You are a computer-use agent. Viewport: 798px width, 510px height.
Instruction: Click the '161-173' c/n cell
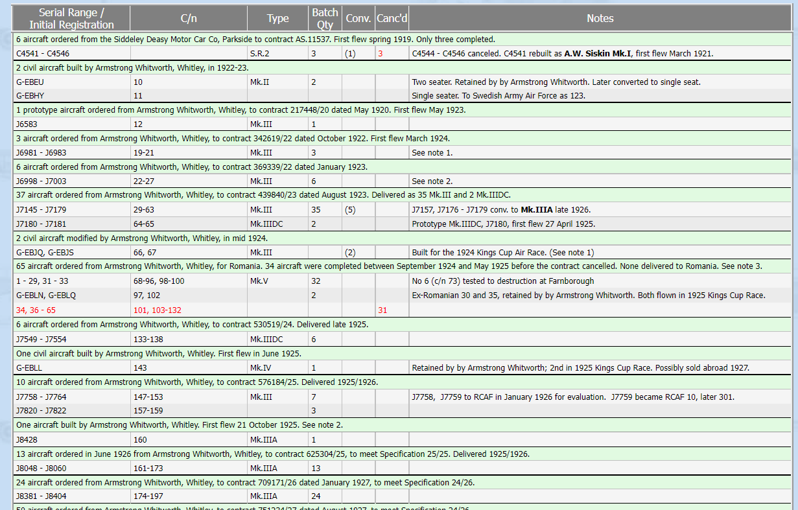(189, 468)
